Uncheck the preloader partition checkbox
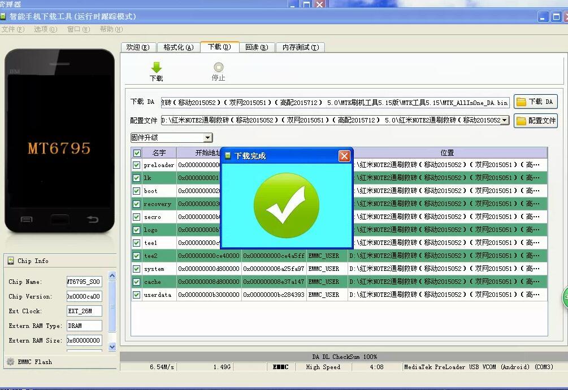568x390 pixels. coord(136,165)
